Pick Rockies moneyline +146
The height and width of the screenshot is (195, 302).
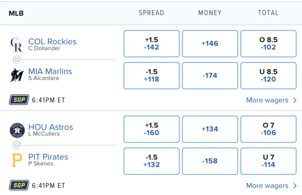tap(210, 44)
